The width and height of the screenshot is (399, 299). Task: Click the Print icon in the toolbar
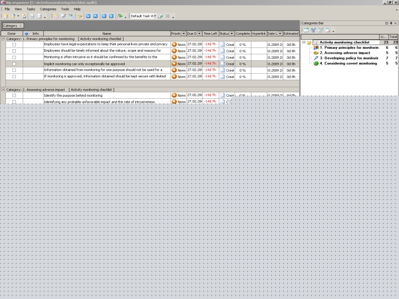[31, 16]
